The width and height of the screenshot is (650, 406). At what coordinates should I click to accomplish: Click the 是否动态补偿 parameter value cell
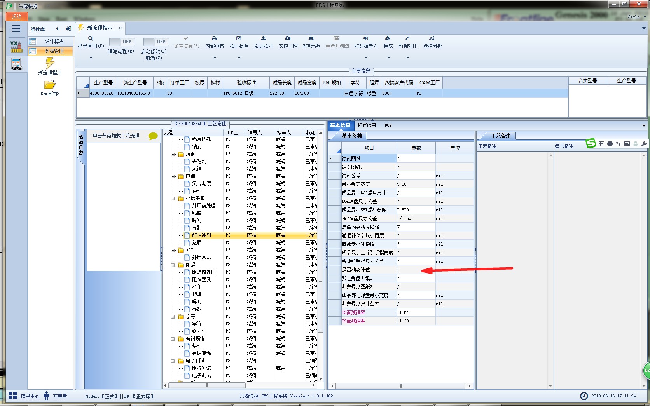tap(416, 270)
